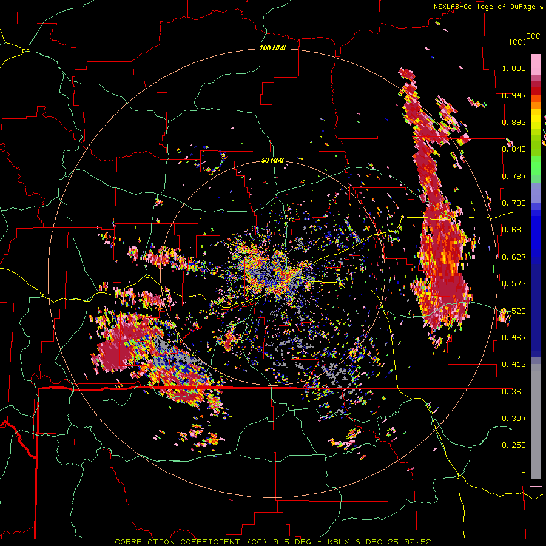The width and height of the screenshot is (546, 546).
Task: Select the 0.307 legend value
Action: pos(514,419)
